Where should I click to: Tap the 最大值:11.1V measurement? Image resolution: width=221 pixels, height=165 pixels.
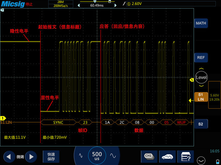pos(15,137)
